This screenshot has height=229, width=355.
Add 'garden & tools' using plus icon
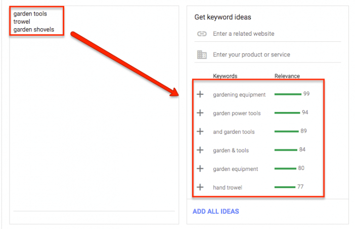(x=200, y=150)
